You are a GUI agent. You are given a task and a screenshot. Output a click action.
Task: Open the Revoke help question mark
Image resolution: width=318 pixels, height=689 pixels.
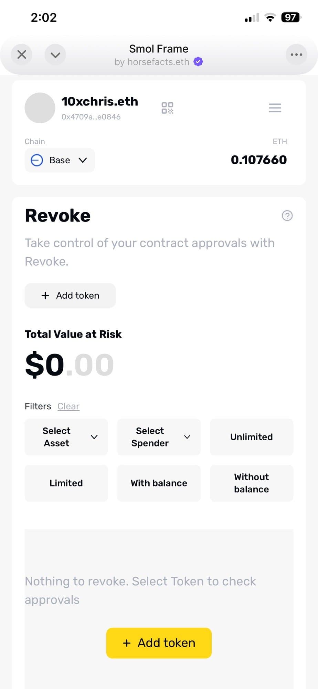[x=287, y=216]
